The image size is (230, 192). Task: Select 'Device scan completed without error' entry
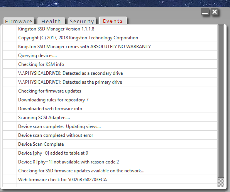click(x=110, y=135)
